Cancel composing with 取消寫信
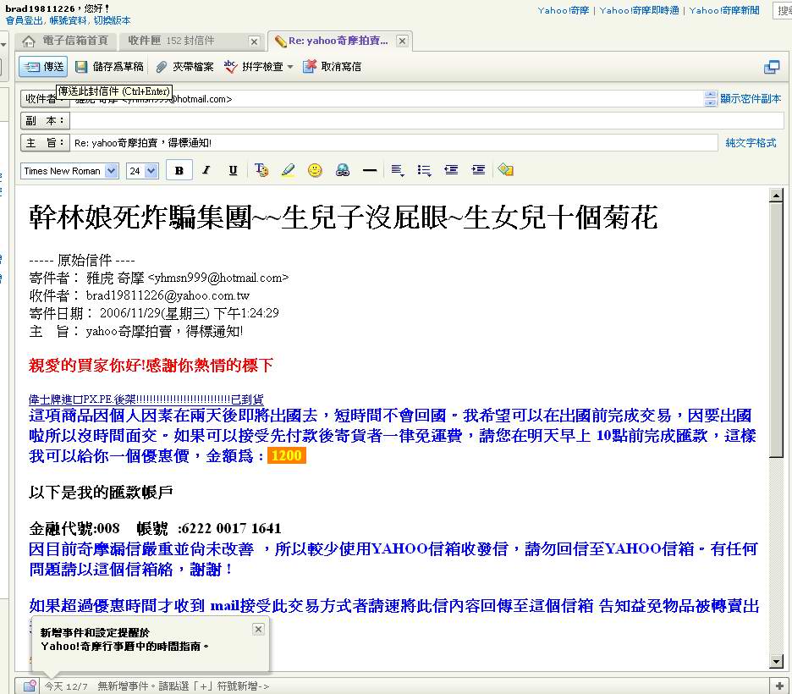Image resolution: width=792 pixels, height=694 pixels. click(332, 66)
